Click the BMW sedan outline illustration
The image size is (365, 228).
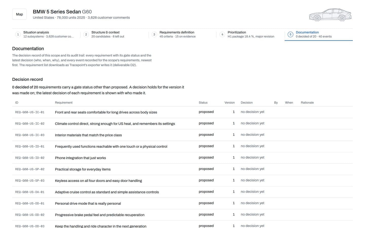(x=330, y=15)
